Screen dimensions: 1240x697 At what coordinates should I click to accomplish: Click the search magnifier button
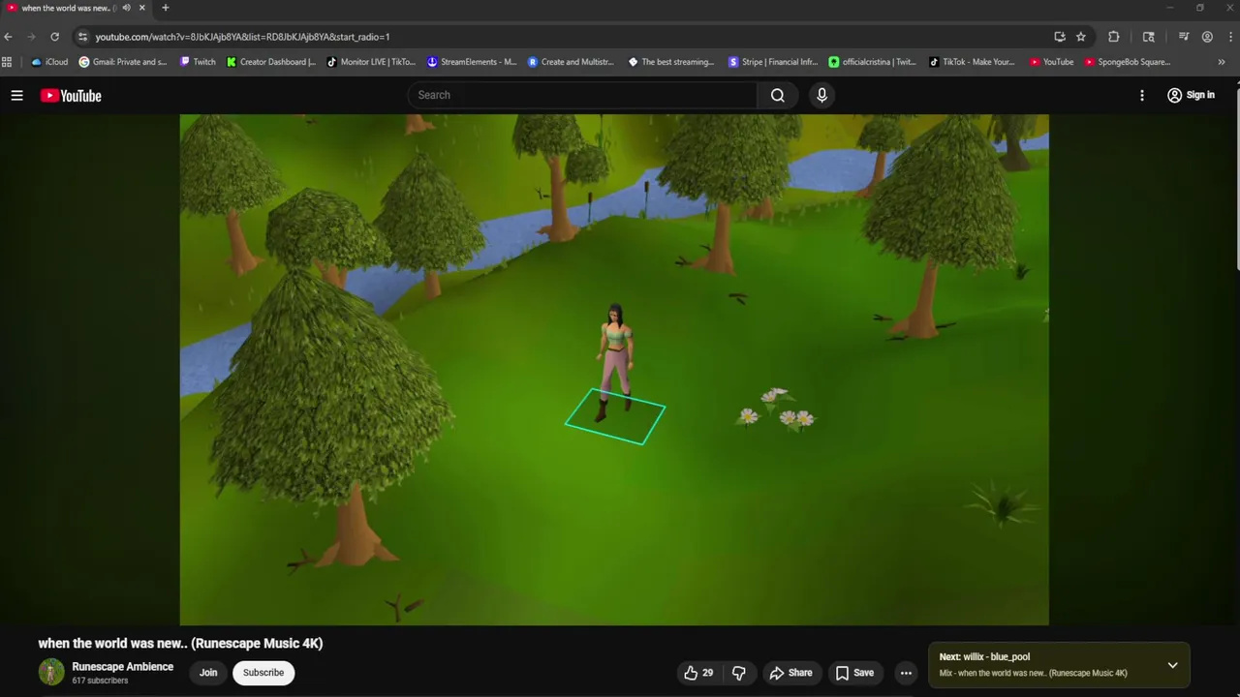point(777,95)
